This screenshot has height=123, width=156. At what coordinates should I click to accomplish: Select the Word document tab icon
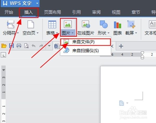[57, 46]
